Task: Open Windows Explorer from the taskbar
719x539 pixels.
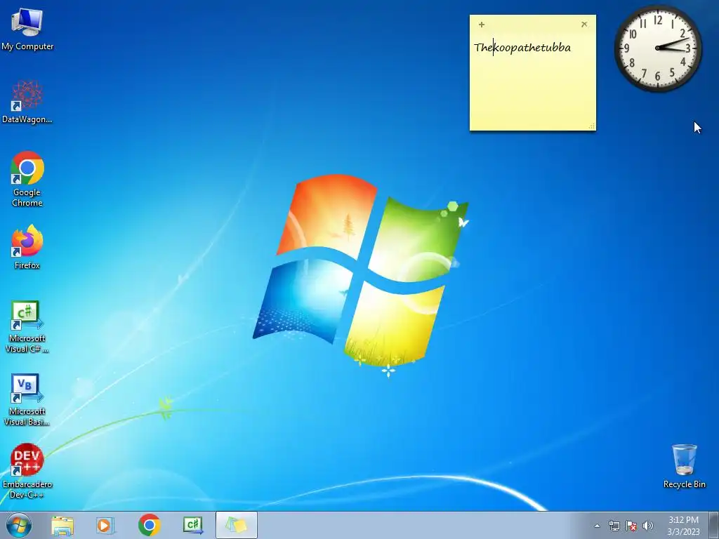Action: 62,526
